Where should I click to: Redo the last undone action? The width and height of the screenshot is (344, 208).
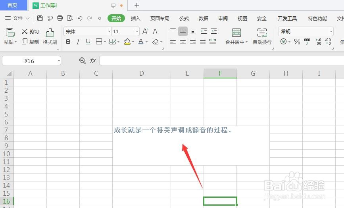[x=89, y=18]
